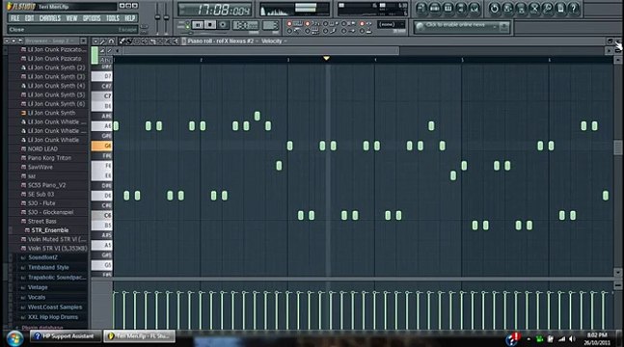This screenshot has height=347, width=624.
Task: Expand the XXL Hip Hop Drums folder
Action: click(52, 317)
